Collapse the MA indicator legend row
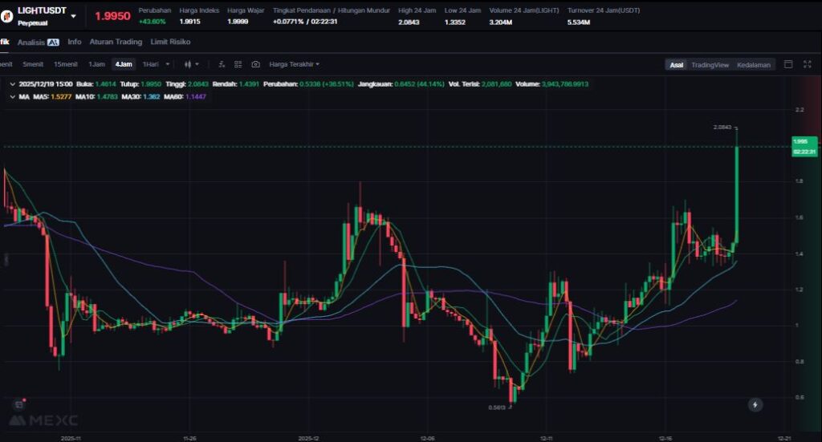Screen dimensions: 822x442 [x=11, y=96]
